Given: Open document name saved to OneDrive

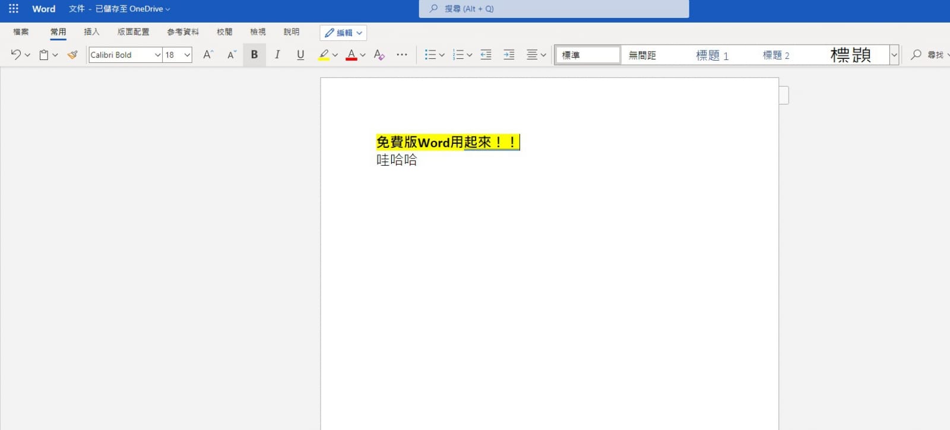Looking at the screenshot, I should point(119,9).
